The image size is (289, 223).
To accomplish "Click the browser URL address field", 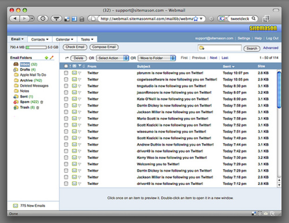I will click(x=146, y=19).
